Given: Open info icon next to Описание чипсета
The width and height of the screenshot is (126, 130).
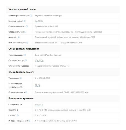Looking at the screenshot, I should (x=27, y=26).
